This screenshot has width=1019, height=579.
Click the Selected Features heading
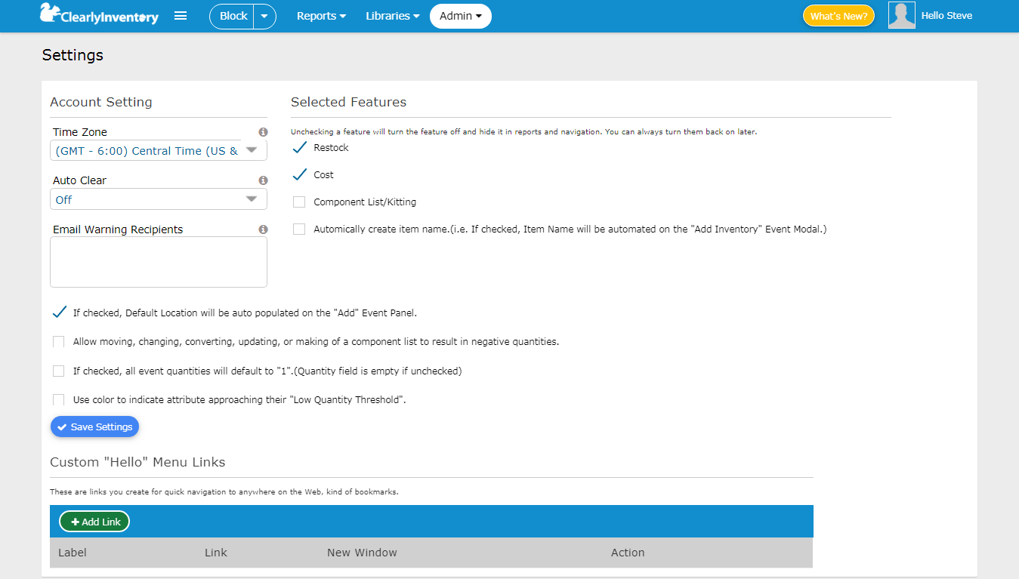pyautogui.click(x=349, y=102)
